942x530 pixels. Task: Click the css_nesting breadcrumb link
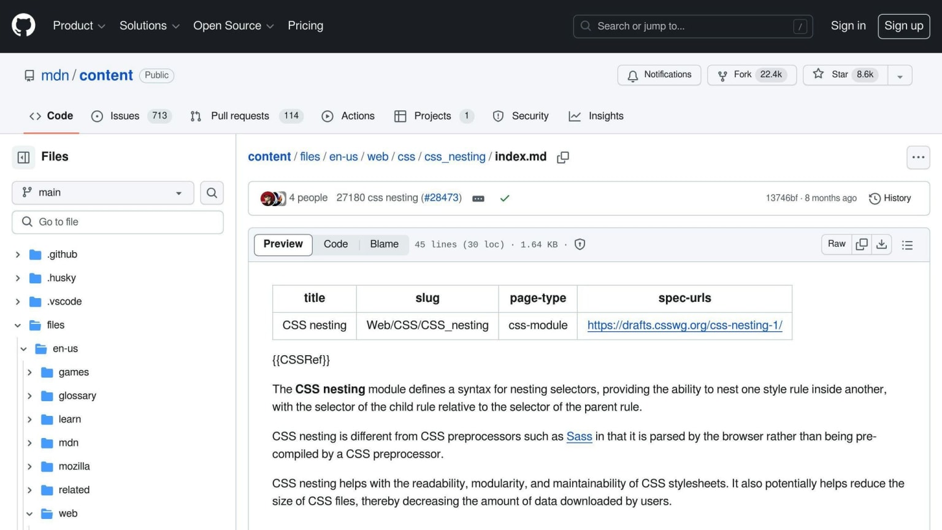click(454, 157)
